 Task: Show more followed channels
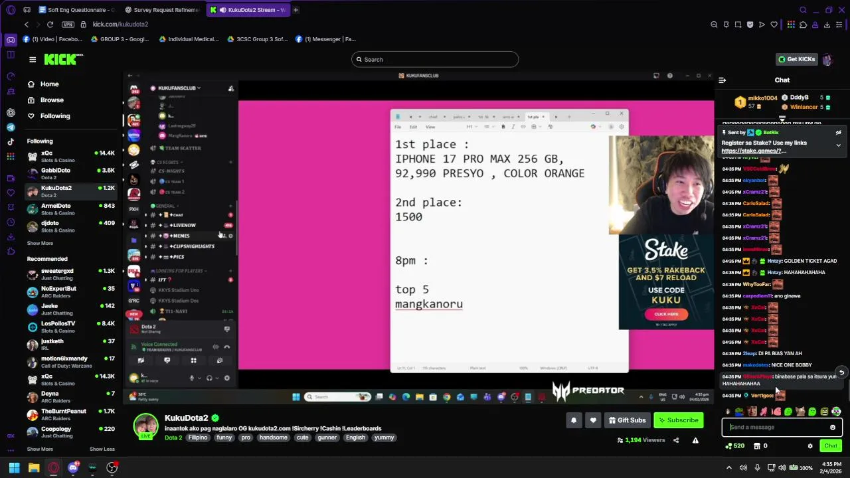point(40,244)
